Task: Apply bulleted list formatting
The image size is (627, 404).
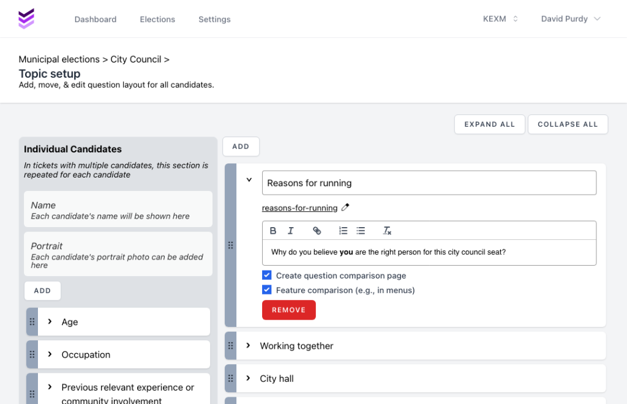Action: 361,231
